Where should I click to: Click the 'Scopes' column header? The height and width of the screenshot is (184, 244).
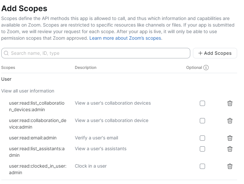8,68
